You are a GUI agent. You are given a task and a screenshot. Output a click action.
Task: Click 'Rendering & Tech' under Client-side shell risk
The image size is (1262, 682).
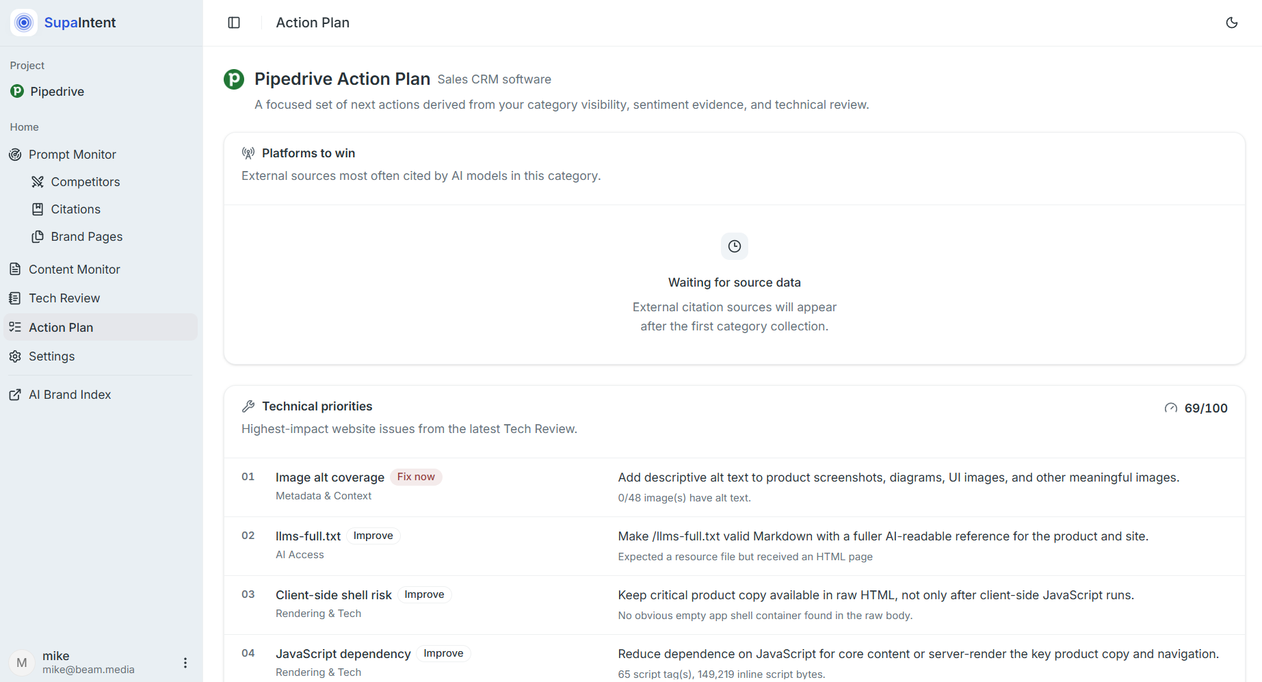[x=318, y=614]
